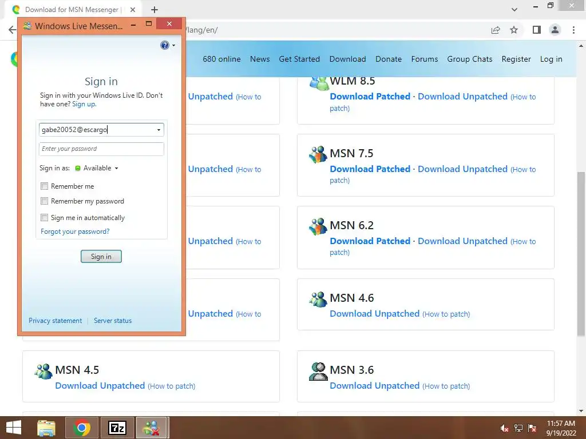Open the Windows Start menu
586x439 pixels.
[x=14, y=428]
